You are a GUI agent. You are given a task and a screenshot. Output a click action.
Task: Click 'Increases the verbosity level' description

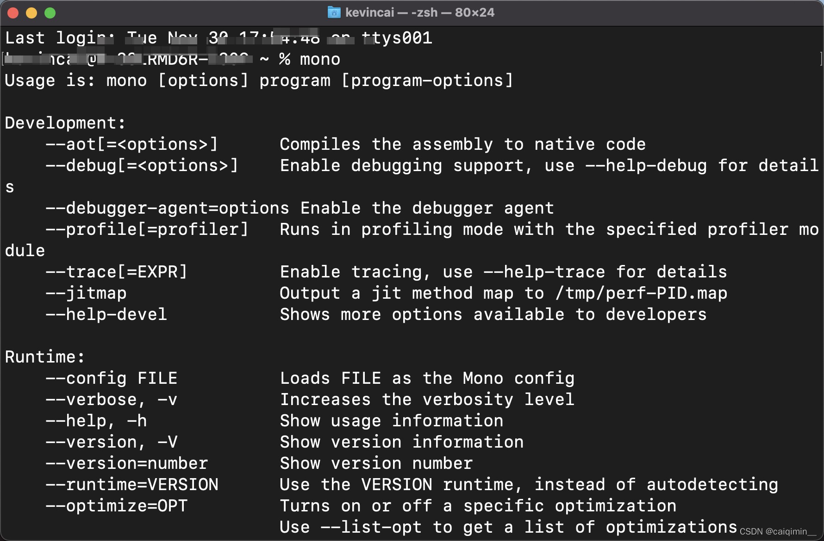(427, 400)
